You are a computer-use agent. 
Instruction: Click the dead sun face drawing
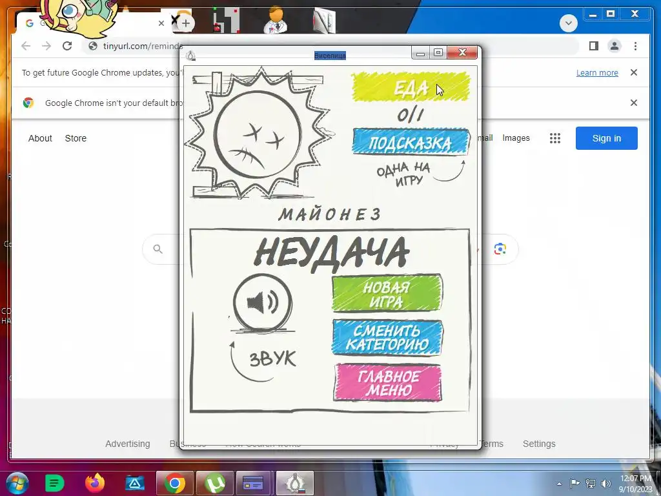click(257, 134)
